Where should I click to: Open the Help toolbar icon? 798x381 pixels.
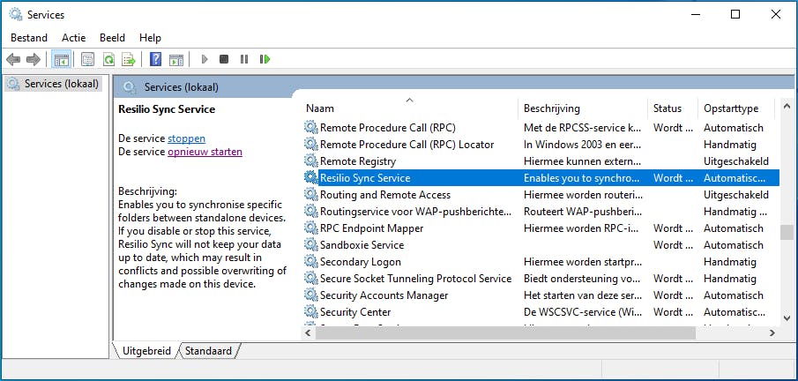point(155,60)
